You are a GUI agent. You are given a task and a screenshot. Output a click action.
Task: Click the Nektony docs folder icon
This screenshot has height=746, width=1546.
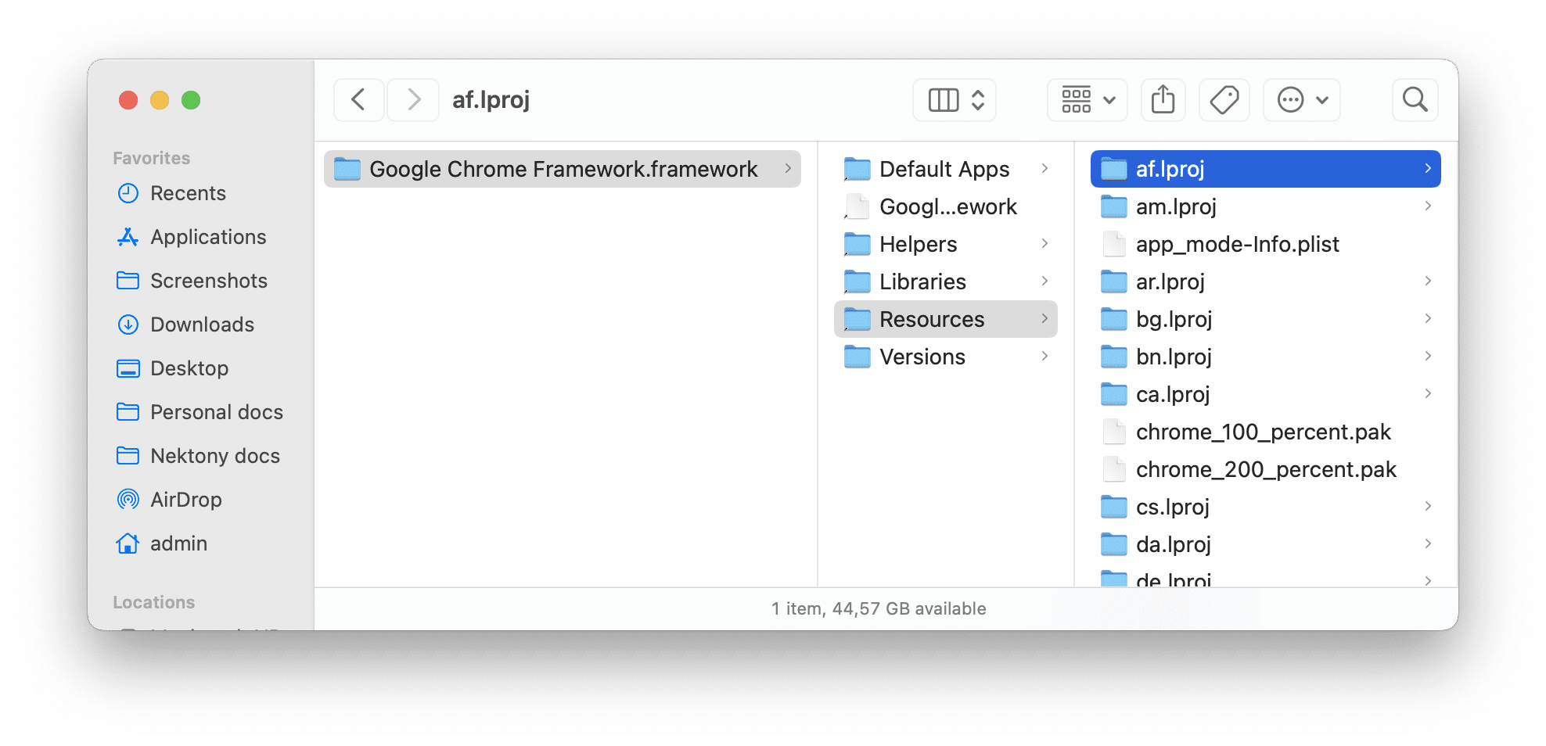click(x=128, y=456)
